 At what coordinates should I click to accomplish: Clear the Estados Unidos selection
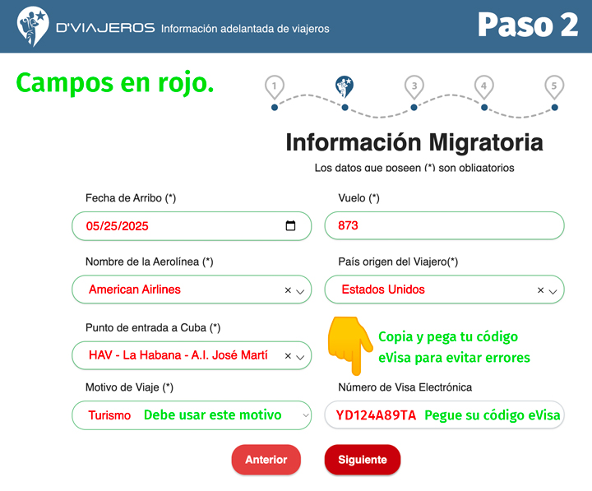coord(541,290)
